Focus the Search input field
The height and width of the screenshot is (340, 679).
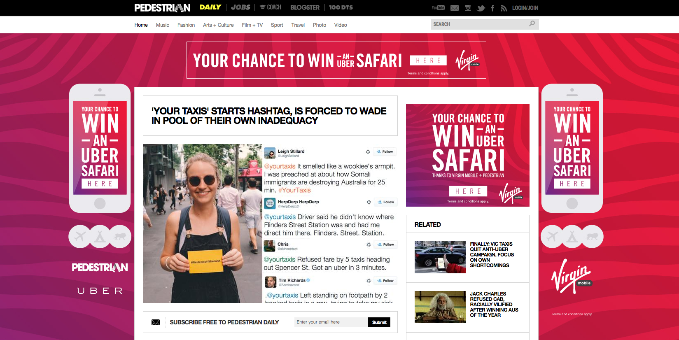[480, 24]
